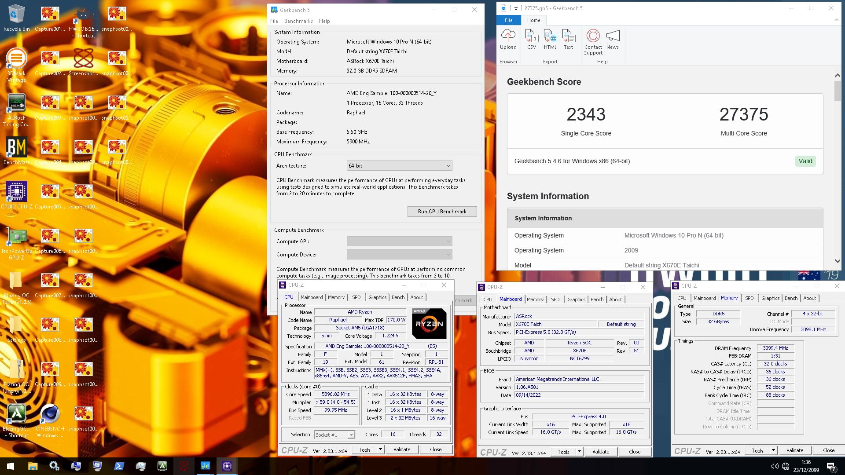845x475 pixels.
Task: Open BlazingOC Shortcut desktop icon
Action: click(x=17, y=421)
